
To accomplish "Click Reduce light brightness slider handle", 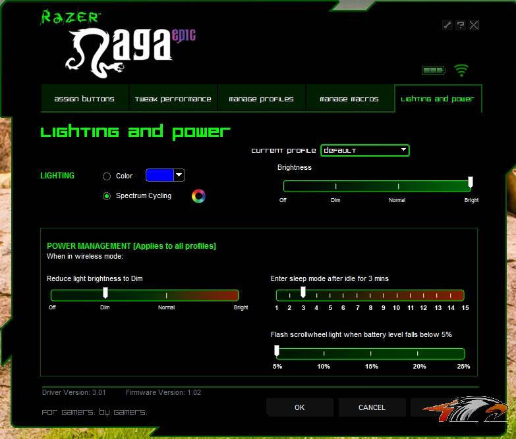I will tap(105, 292).
